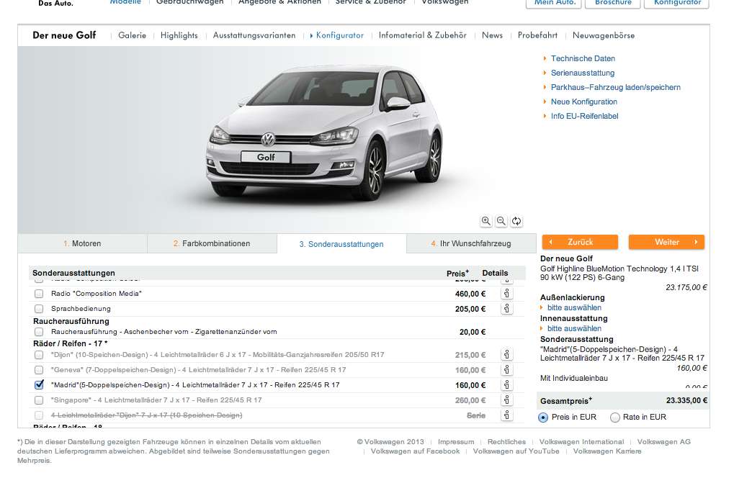This screenshot has width=734, height=478.
Task: Open the Volkswagen AG footer link
Action: pos(664,442)
